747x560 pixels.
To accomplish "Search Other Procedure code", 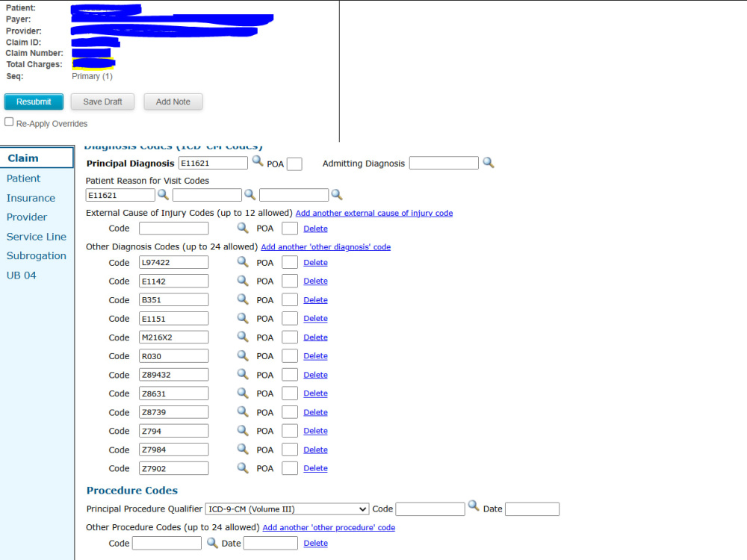I will point(212,543).
